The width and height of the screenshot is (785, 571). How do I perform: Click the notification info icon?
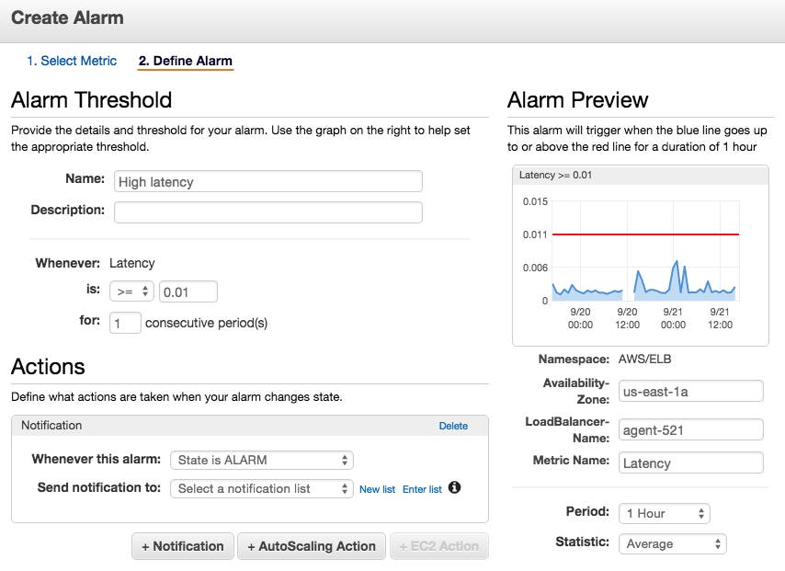(x=454, y=488)
